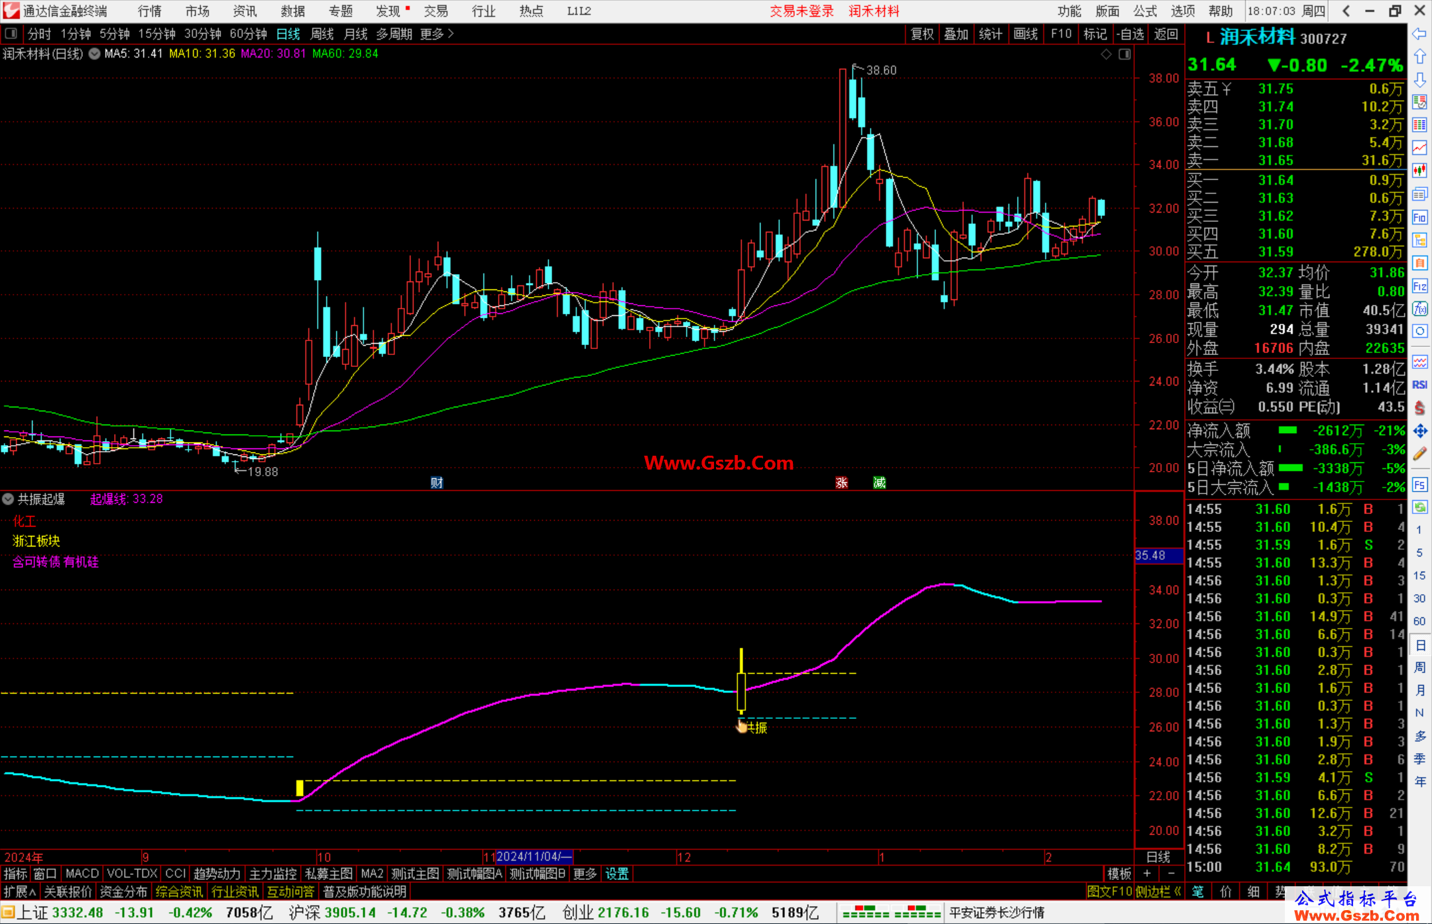Open the candlestick chart icon in sidebar
The width and height of the screenshot is (1432, 924).
pos(1419,171)
